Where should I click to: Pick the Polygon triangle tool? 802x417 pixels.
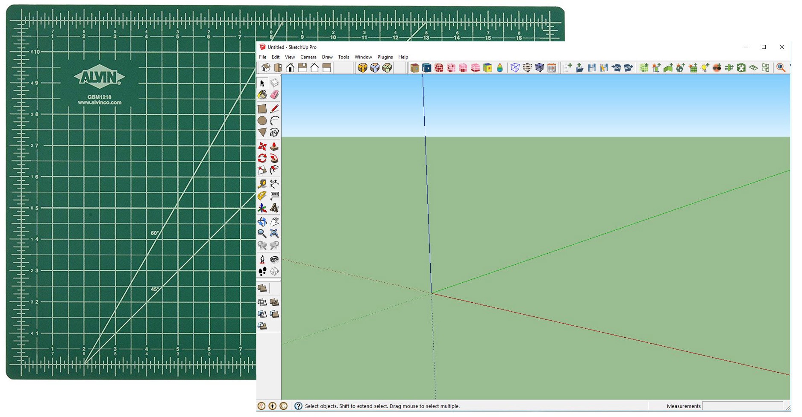[262, 133]
